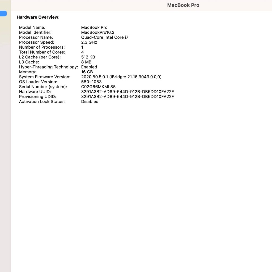The image size is (272, 272).
Task: Select the Total Number of Cores value 4
Action: tap(82, 52)
